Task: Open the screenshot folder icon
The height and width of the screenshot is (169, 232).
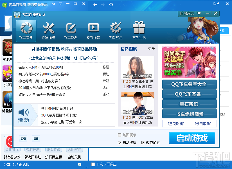Action: click(x=36, y=139)
